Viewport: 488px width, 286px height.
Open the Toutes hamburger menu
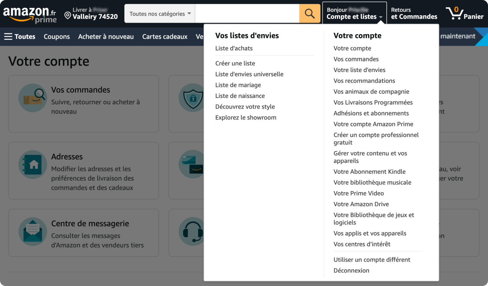point(20,37)
